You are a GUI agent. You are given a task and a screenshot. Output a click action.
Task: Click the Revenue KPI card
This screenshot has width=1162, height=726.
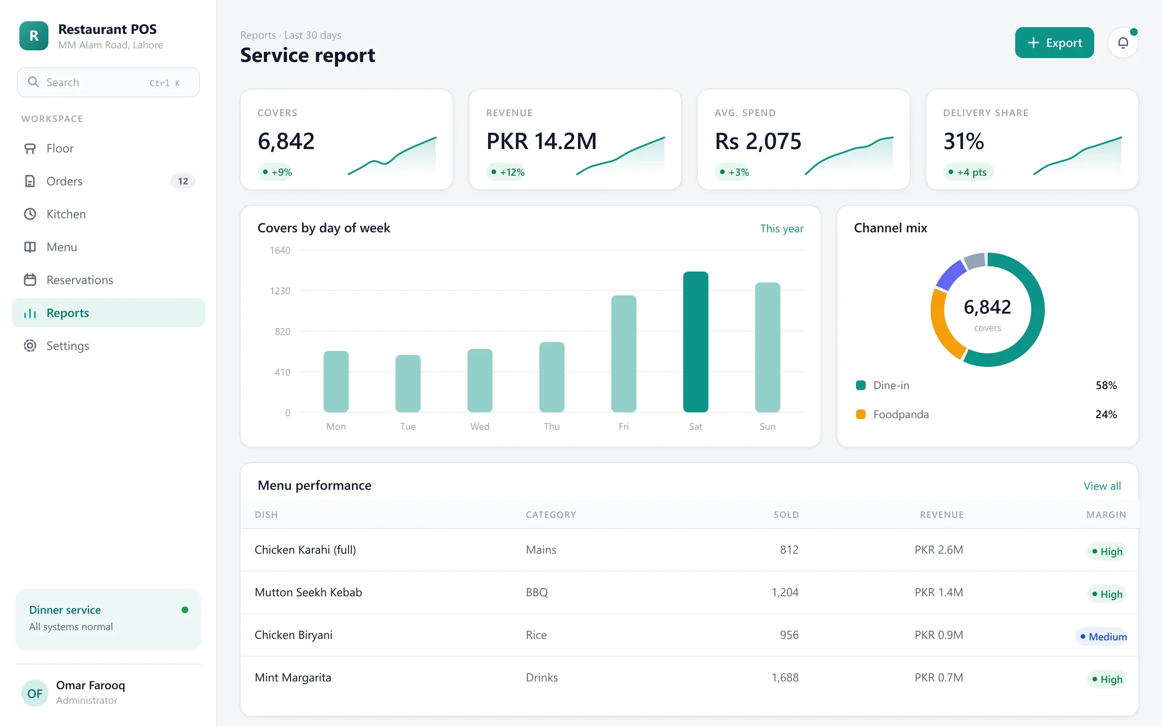575,139
